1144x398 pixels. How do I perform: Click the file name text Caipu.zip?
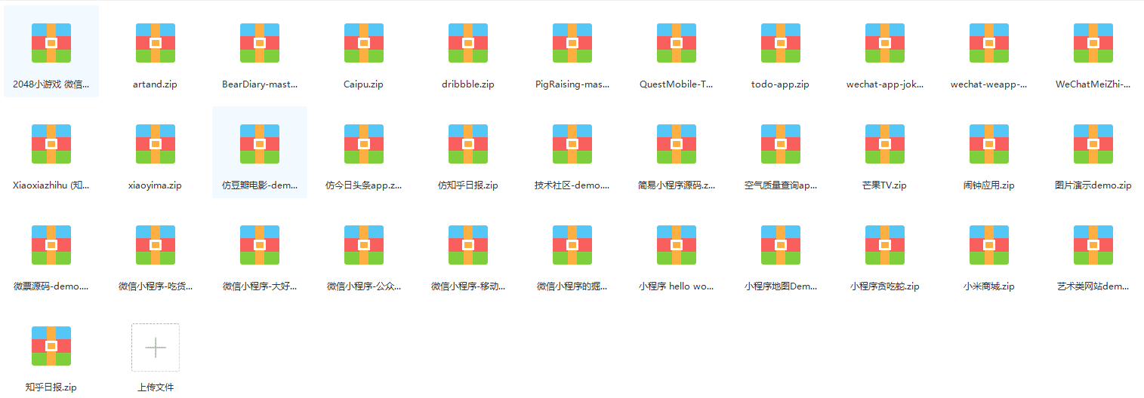[x=364, y=84]
